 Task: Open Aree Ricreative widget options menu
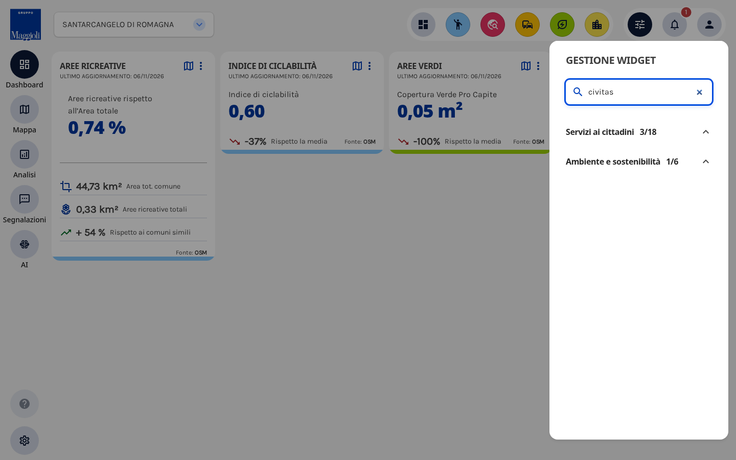point(201,66)
